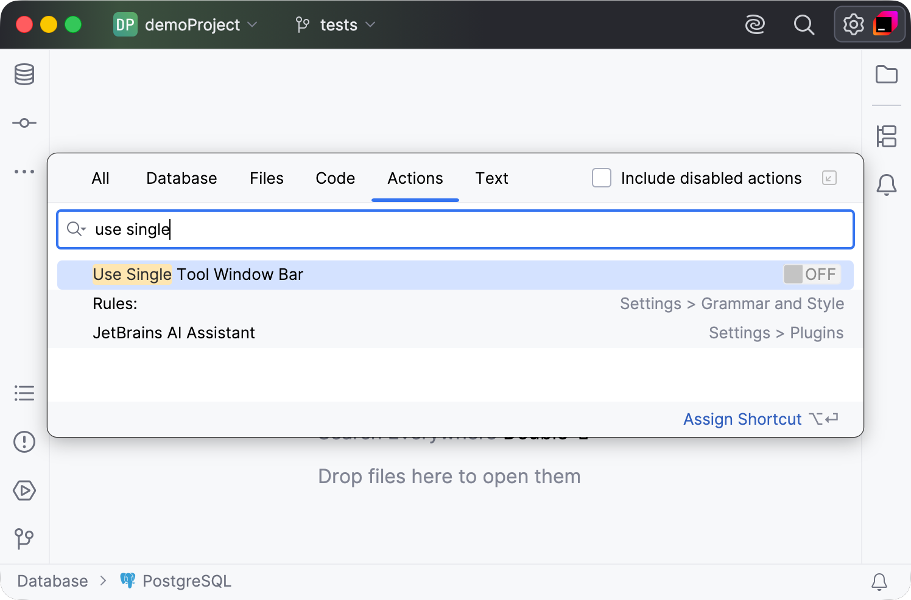The image size is (911, 600).
Task: Open the AI Assistant swirl icon
Action: (755, 25)
